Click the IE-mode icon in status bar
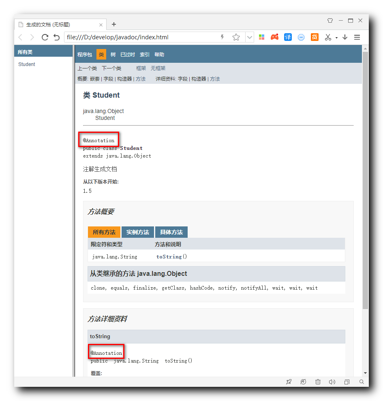The height and width of the screenshot is (401, 383). (303, 382)
